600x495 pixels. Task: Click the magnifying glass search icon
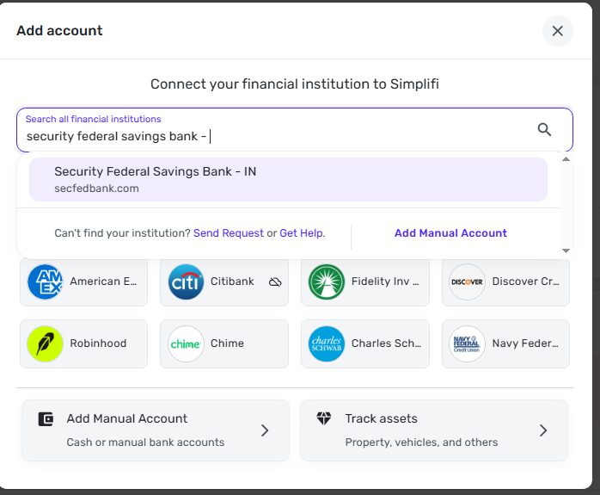click(544, 130)
